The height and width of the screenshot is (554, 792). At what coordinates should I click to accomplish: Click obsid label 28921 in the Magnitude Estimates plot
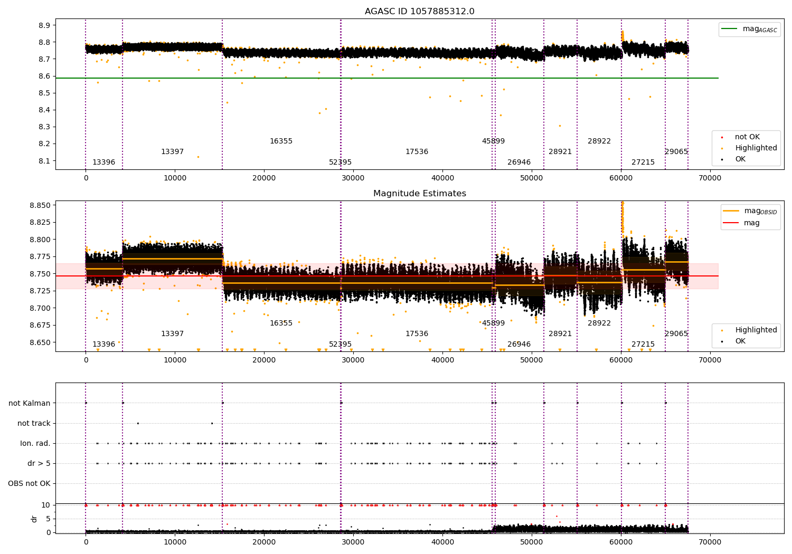click(560, 334)
